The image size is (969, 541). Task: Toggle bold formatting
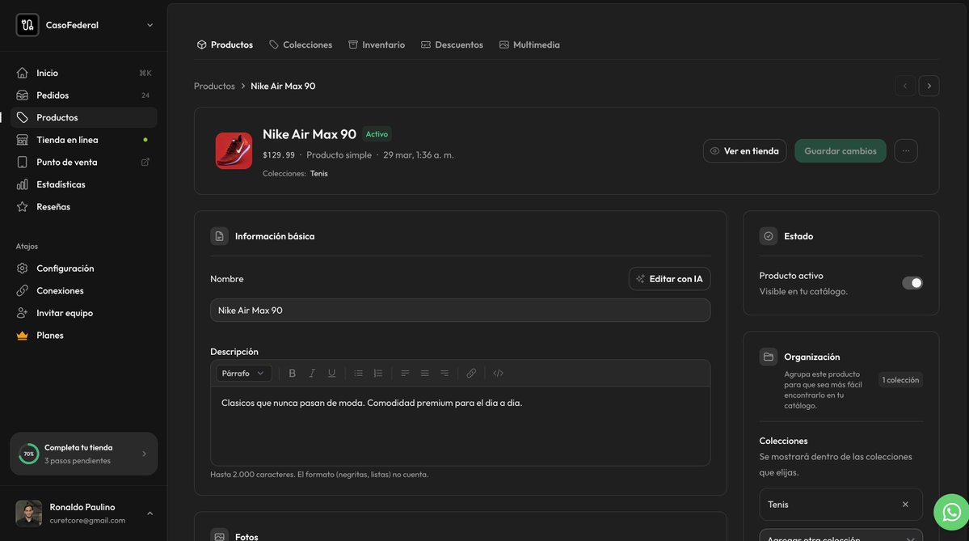tap(293, 374)
